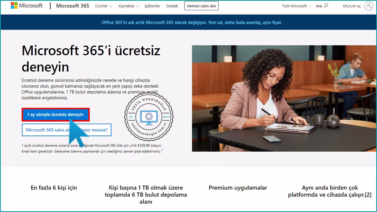Screen dimensions: 377x212
Task: Expand the Ürünler dropdown menu
Action: [x=103, y=6]
